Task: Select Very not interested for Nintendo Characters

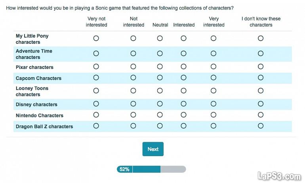Action: coord(96,115)
